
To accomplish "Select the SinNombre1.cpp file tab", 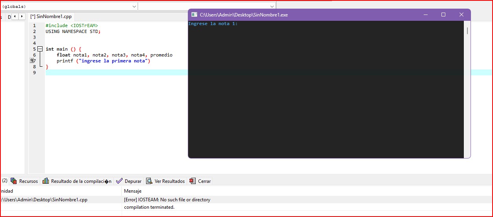I will 51,16.
